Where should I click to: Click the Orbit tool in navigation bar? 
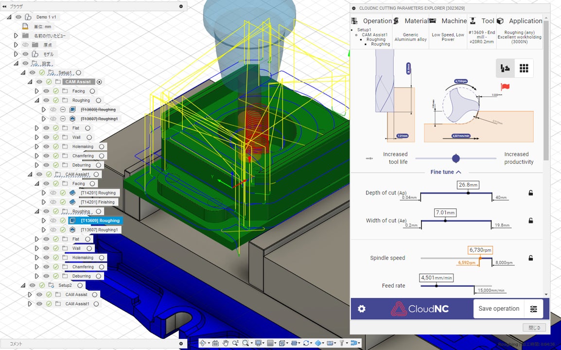(x=203, y=343)
